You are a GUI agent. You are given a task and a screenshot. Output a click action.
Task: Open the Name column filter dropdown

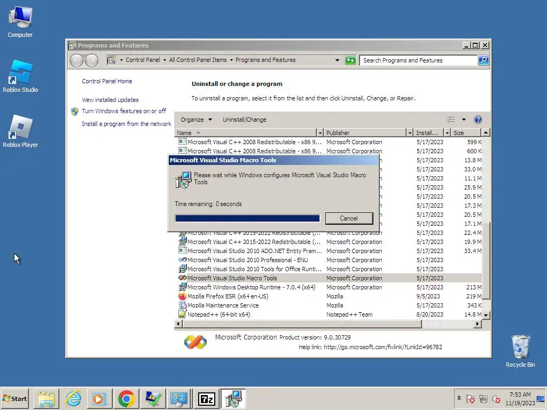(320, 133)
